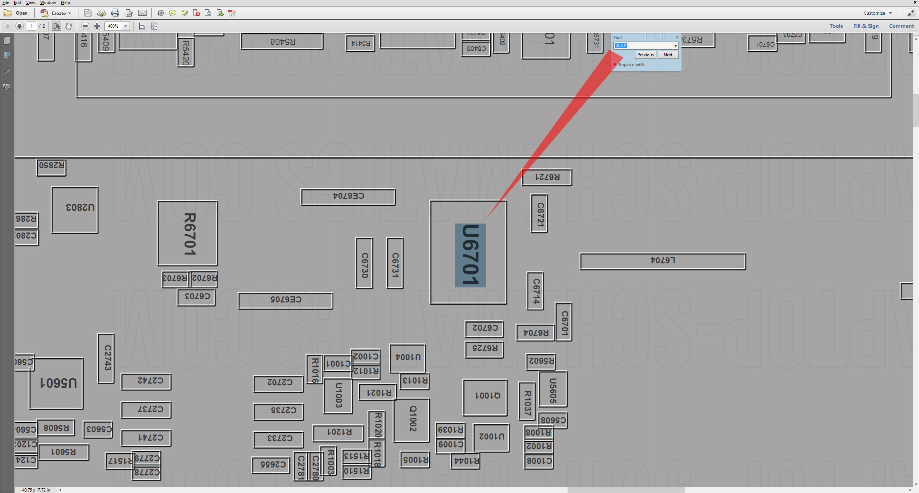This screenshot has width=919, height=493.
Task: Click the Next button in Find
Action: (x=668, y=55)
